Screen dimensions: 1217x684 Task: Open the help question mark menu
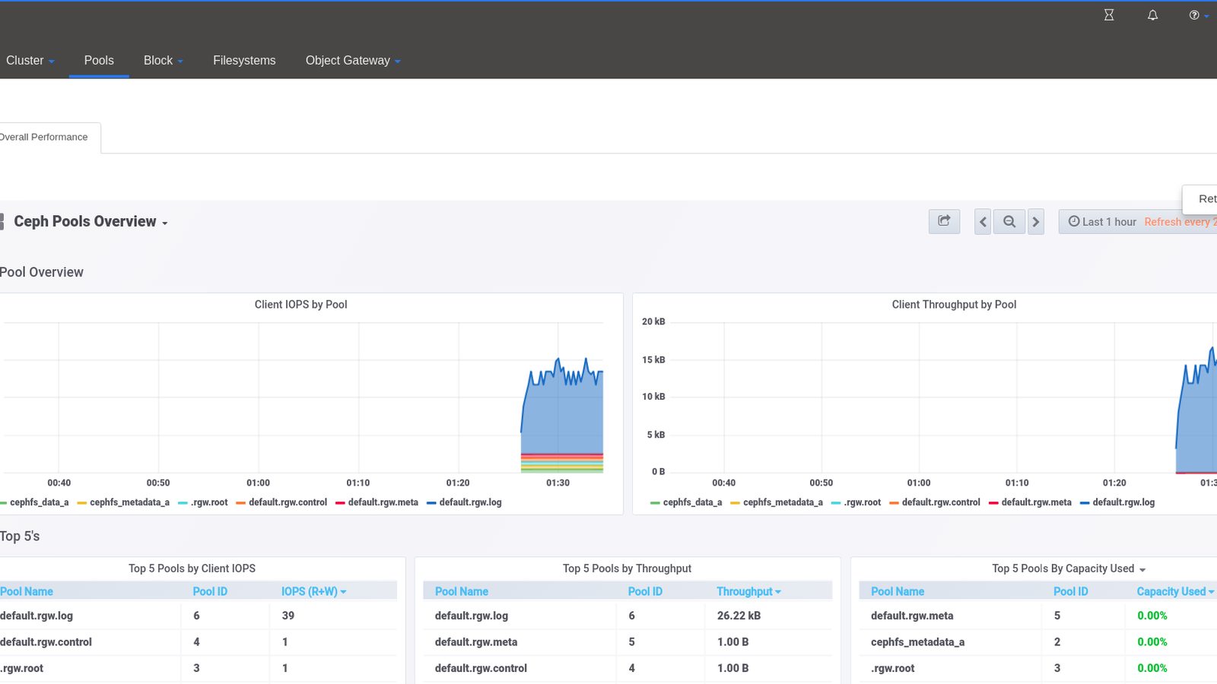click(x=1198, y=15)
